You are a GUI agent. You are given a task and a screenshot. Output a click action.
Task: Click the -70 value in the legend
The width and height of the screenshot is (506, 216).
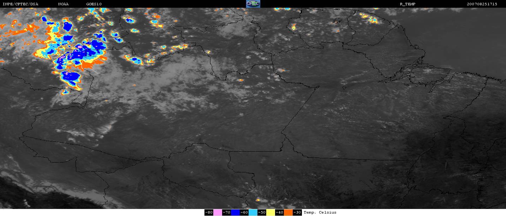pyautogui.click(x=226, y=212)
